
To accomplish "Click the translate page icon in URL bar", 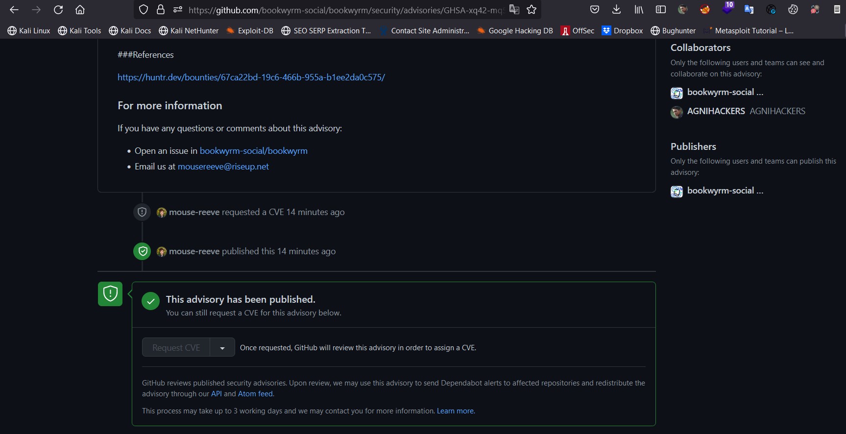I will (x=514, y=9).
